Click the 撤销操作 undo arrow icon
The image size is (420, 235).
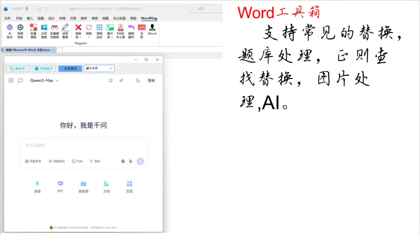pyautogui.click(x=131, y=27)
